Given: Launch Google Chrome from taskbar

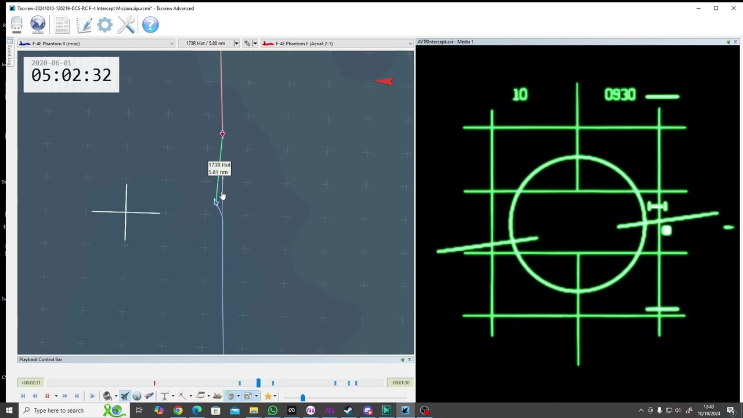Looking at the screenshot, I should tap(178, 410).
